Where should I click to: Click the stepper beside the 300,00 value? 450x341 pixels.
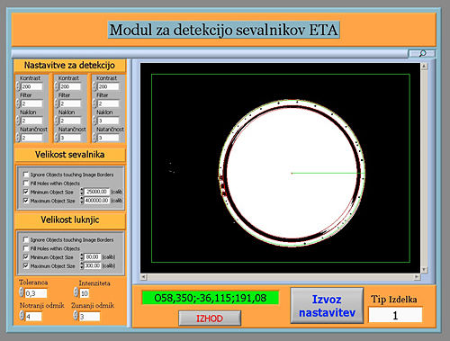click(x=82, y=265)
